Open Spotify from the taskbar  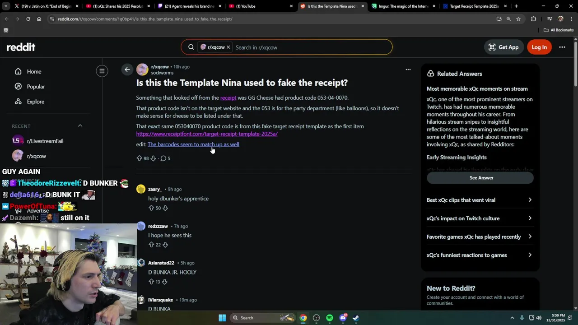[x=330, y=318]
